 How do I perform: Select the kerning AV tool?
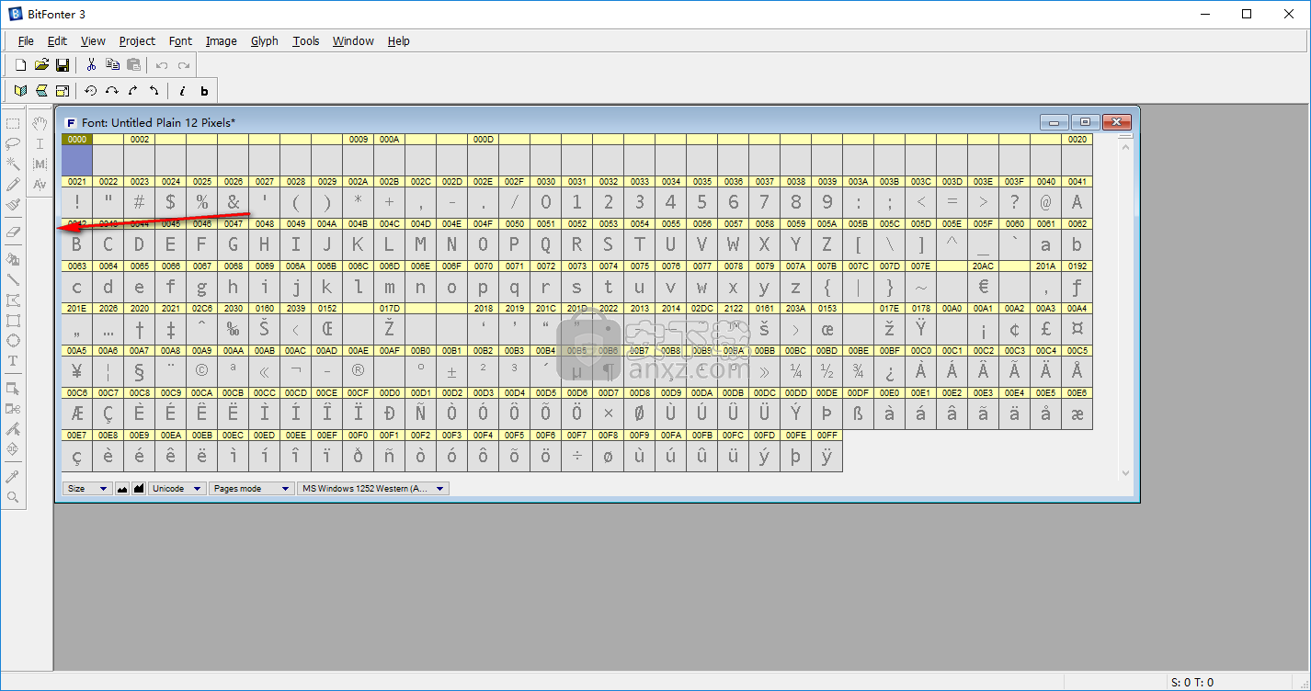[x=40, y=185]
